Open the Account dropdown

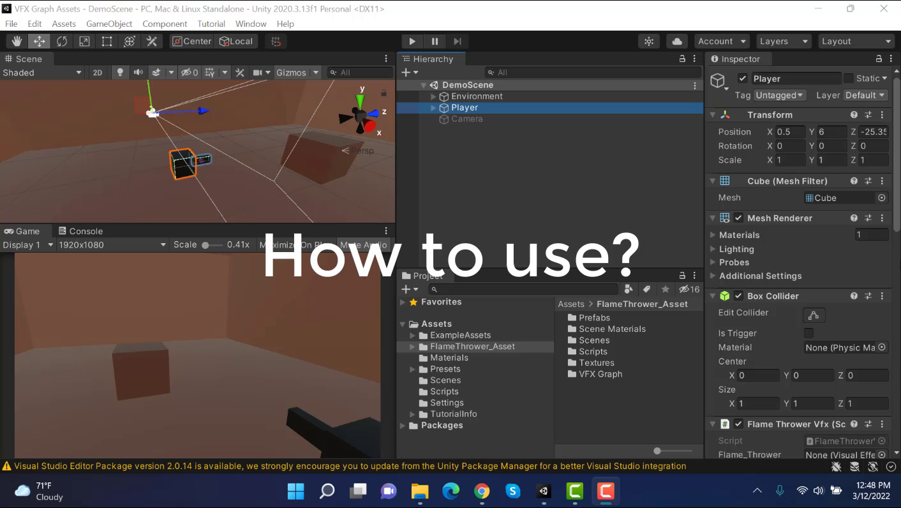[x=722, y=41]
